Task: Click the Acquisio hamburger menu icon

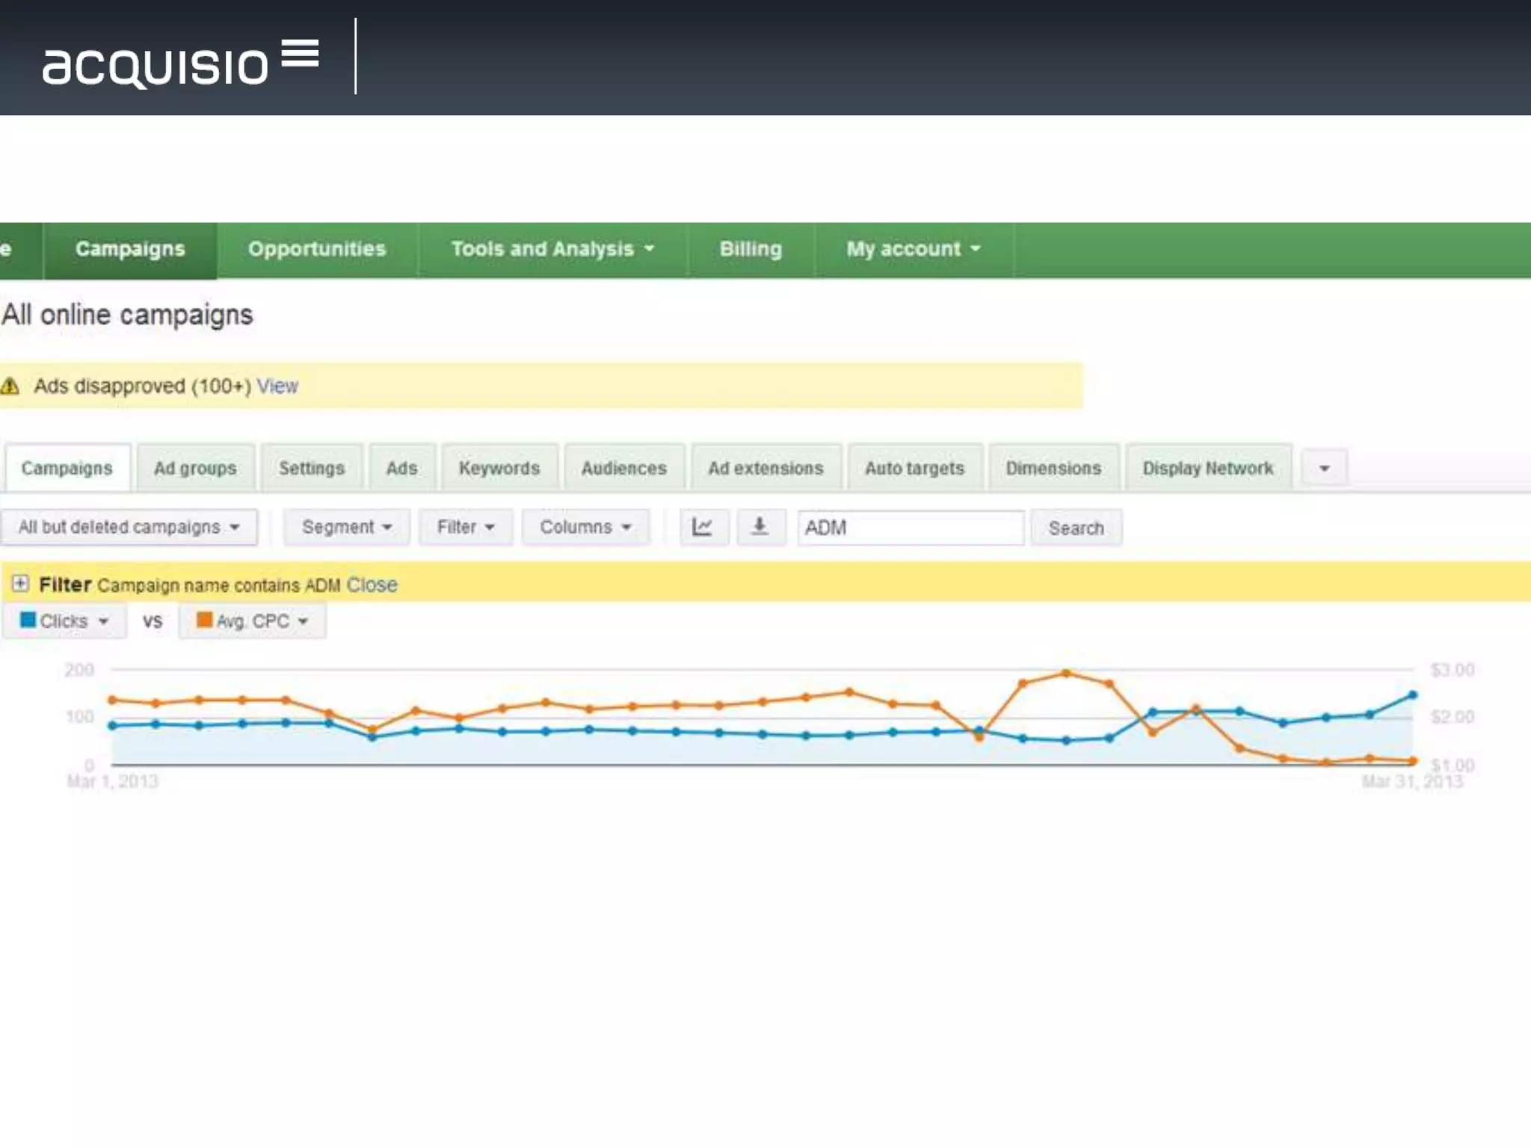Action: (x=301, y=54)
